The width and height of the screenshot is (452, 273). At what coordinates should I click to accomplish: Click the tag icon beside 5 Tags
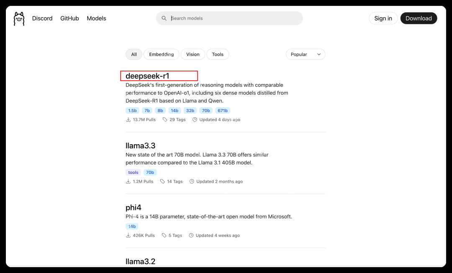(x=164, y=235)
